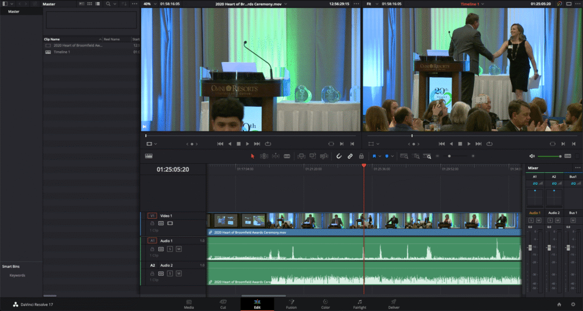583x311 pixels.
Task: Select the Blade Edit Mode tool
Action: coord(287,156)
